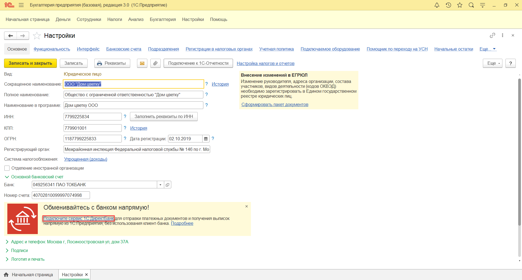Click Подключение к 1С-Отчетности button

click(x=198, y=63)
